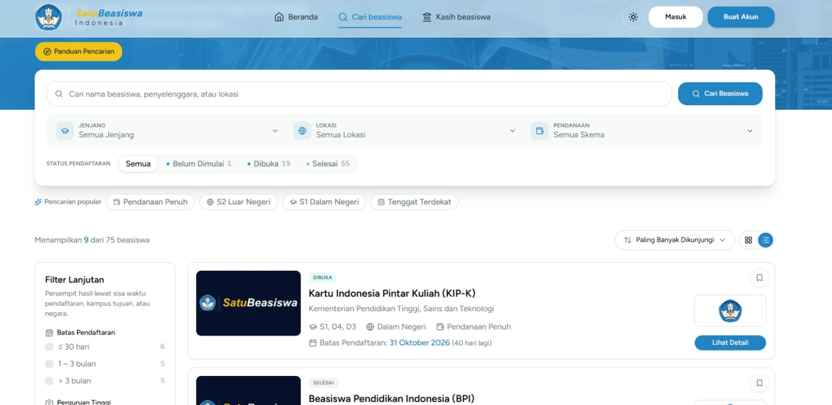Image resolution: width=832 pixels, height=405 pixels.
Task: Select the Semua status filter
Action: pyautogui.click(x=138, y=164)
